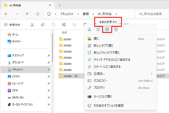Select プロパティ in the context menu
The image size is (169, 113).
click(x=120, y=88)
